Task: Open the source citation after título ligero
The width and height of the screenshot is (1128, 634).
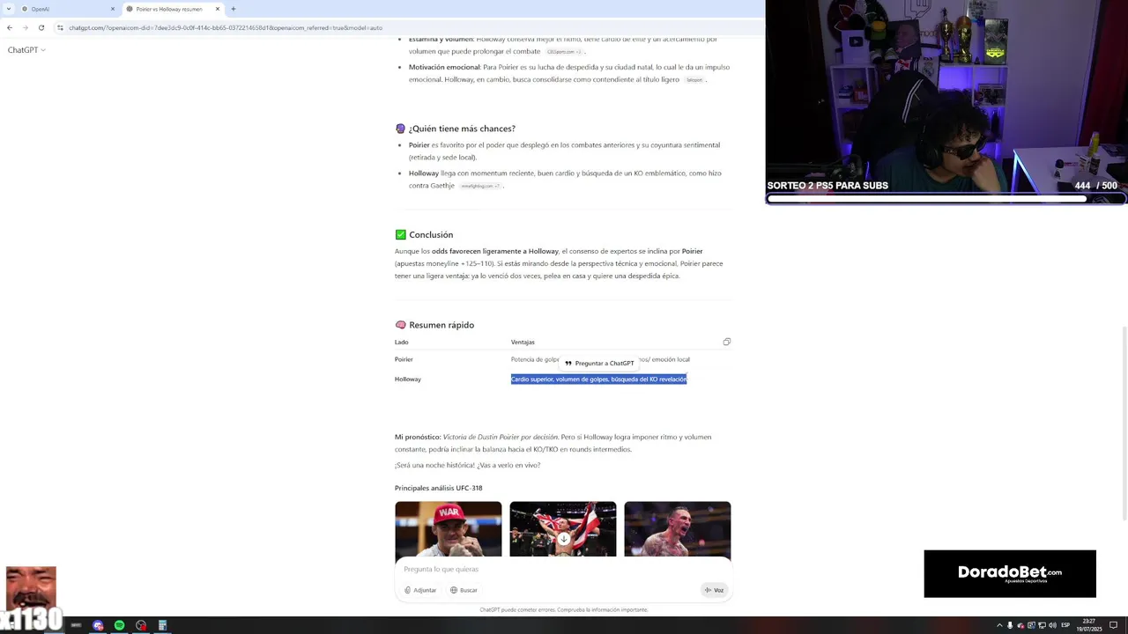Action: tap(694, 80)
